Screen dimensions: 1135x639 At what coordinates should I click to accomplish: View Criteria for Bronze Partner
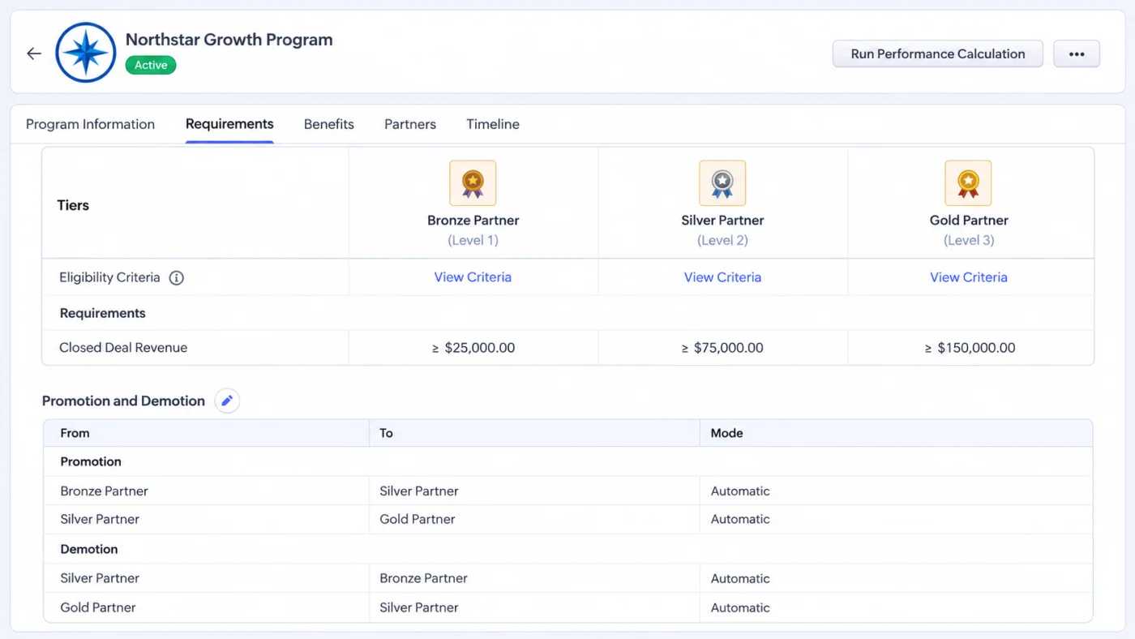(x=473, y=277)
